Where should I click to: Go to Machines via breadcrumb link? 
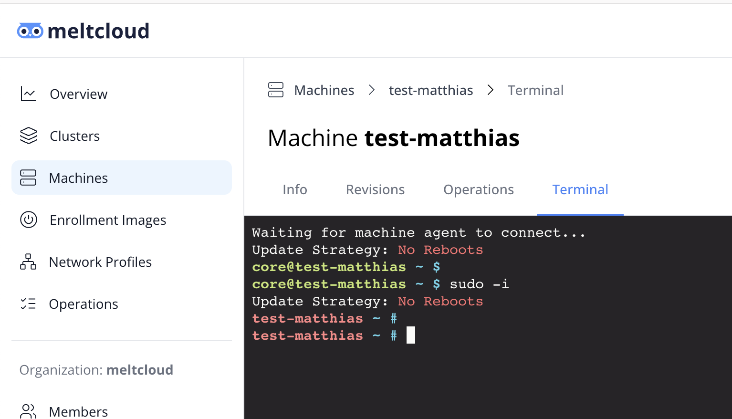pyautogui.click(x=324, y=90)
